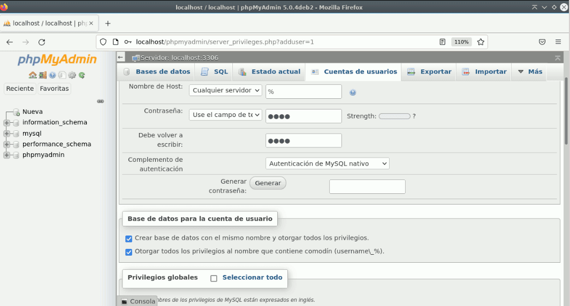Select the Cuentas de usuarios tab
The height and width of the screenshot is (306, 570).
(x=354, y=72)
